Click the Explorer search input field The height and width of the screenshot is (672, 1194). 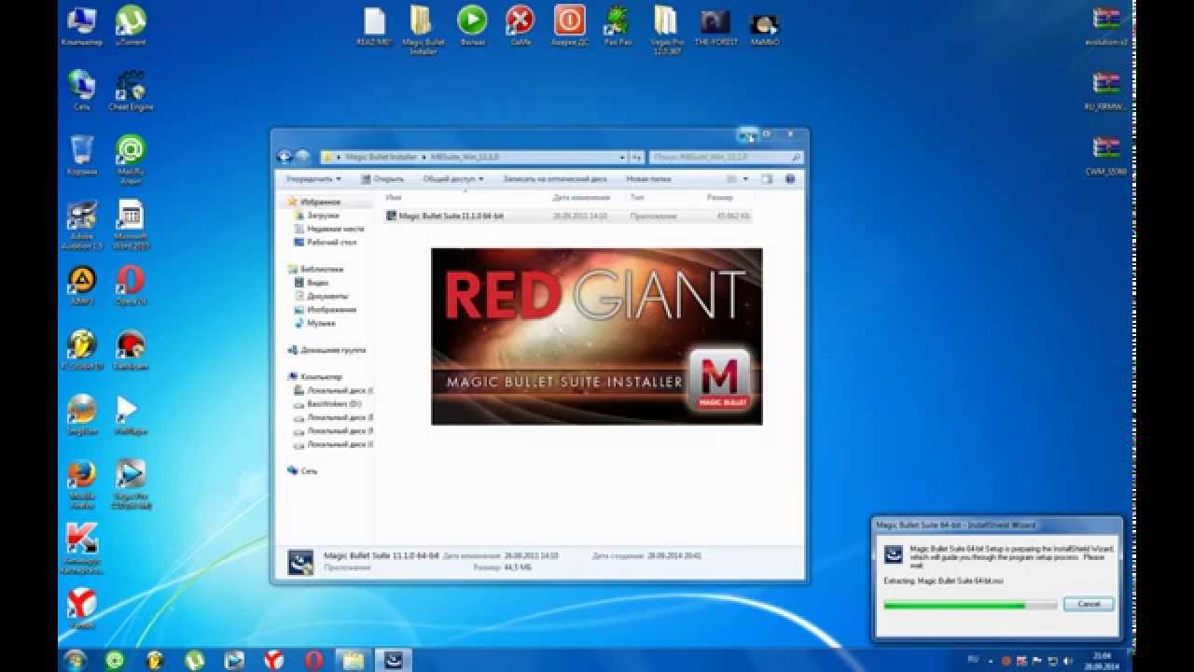(x=726, y=157)
